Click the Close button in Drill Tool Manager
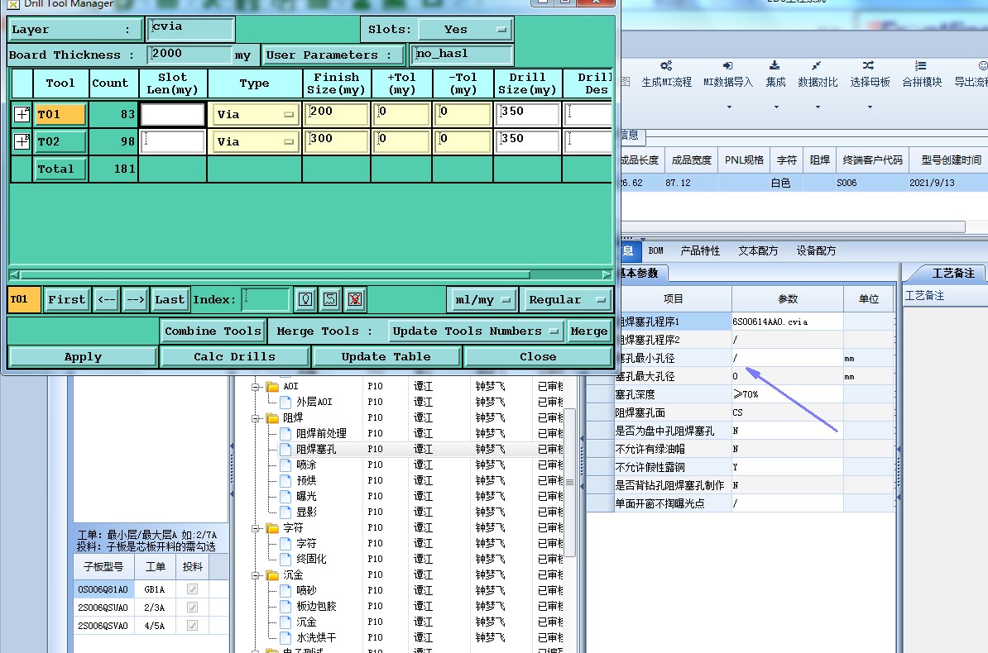The image size is (988, 653). click(538, 357)
